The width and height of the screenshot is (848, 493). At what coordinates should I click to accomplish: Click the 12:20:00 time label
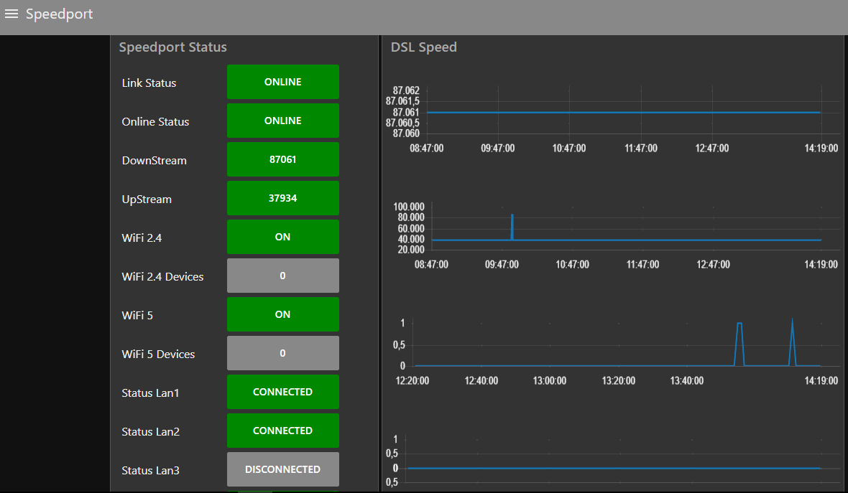tap(412, 380)
